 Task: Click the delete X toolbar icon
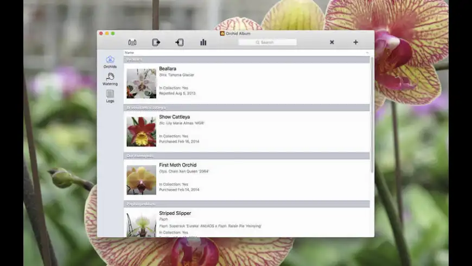(331, 42)
